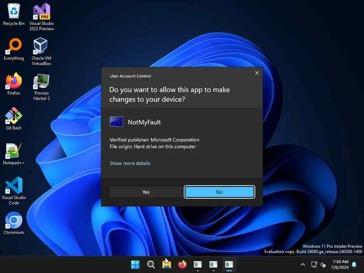Image resolution: width=364 pixels, height=273 pixels.
Task: Select Visual Studio 2022 Preview shortcut
Action: (42, 17)
